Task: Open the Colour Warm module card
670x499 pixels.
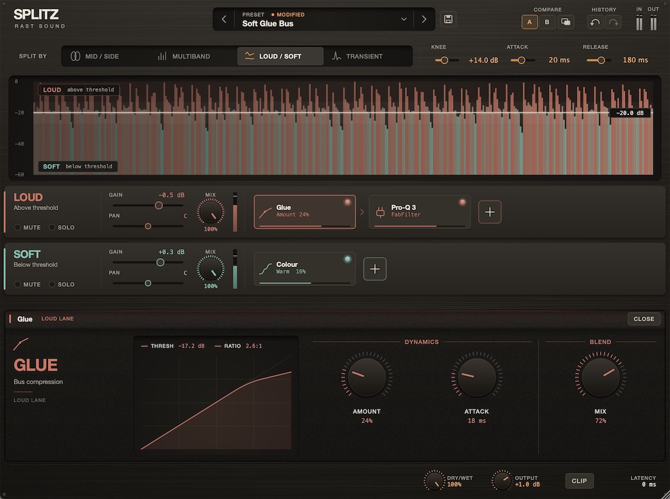Action: pos(305,269)
